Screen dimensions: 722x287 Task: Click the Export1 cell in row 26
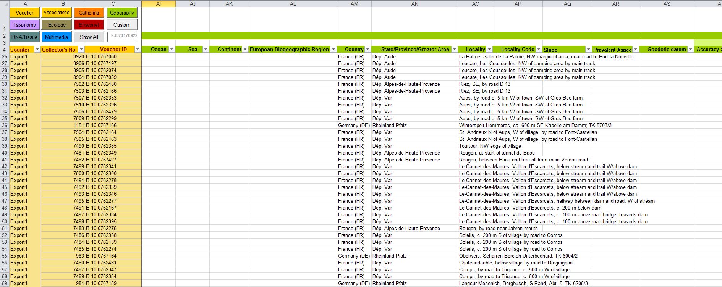tap(25, 56)
